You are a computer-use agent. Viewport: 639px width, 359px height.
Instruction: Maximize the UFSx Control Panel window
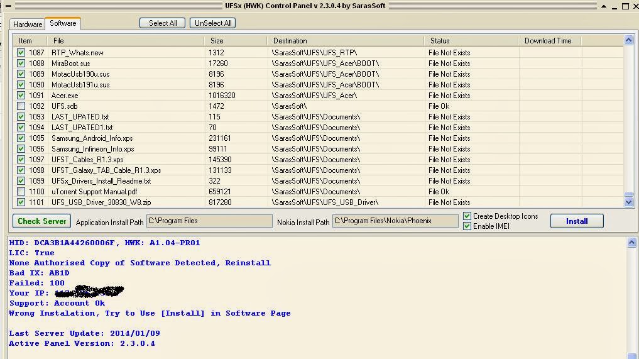[625, 6]
